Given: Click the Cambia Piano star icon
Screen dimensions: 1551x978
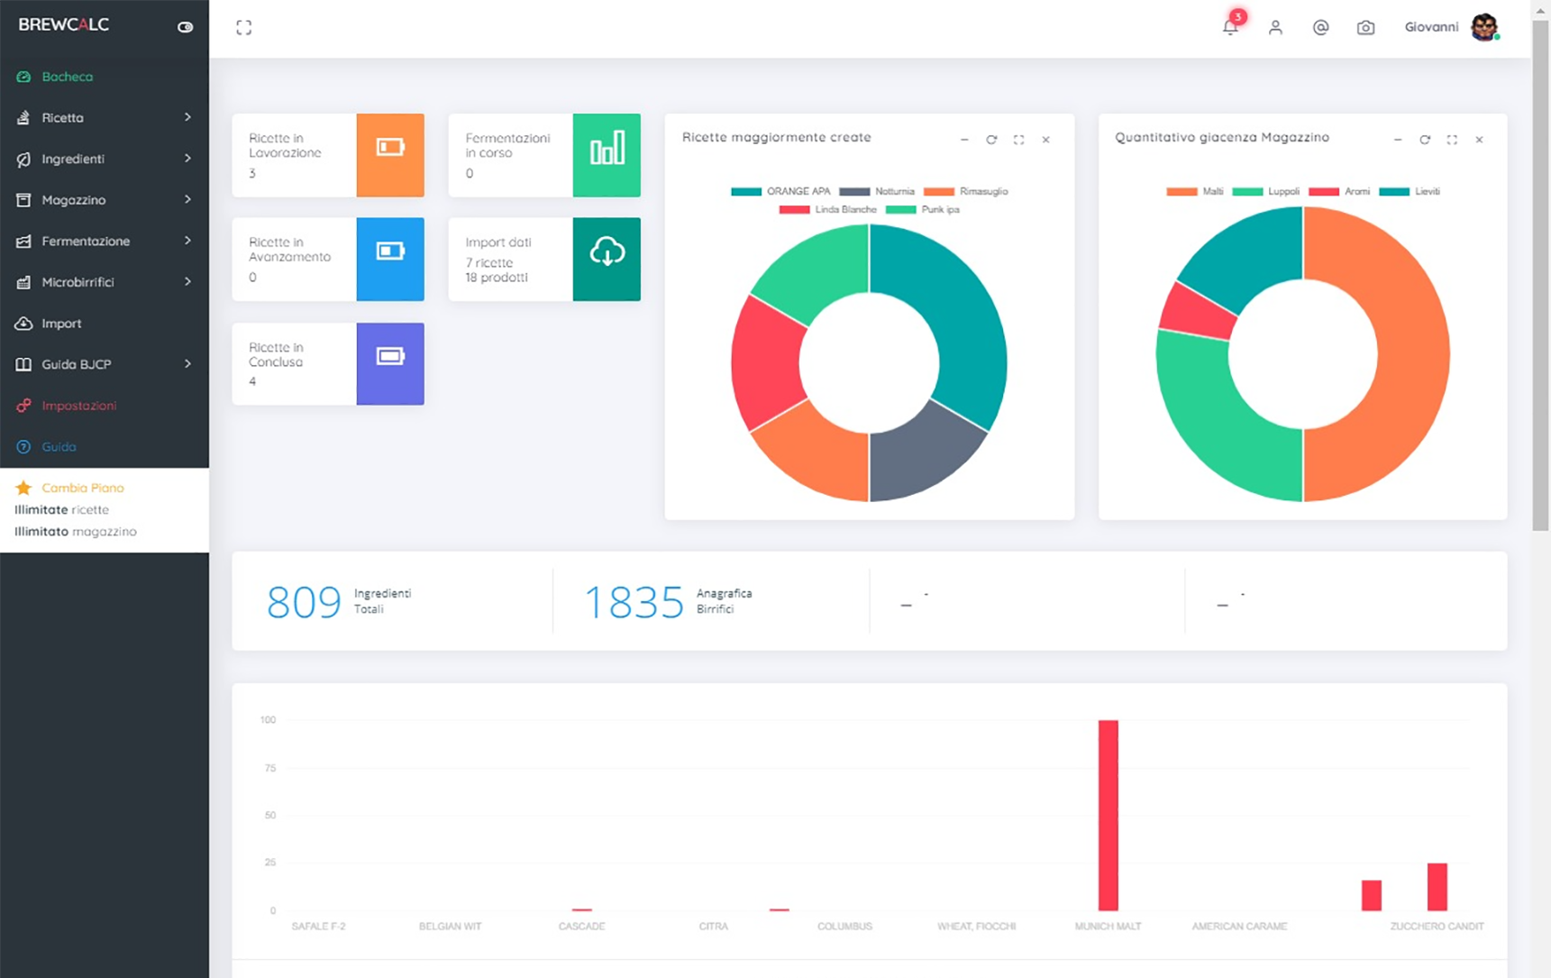Looking at the screenshot, I should 23,488.
